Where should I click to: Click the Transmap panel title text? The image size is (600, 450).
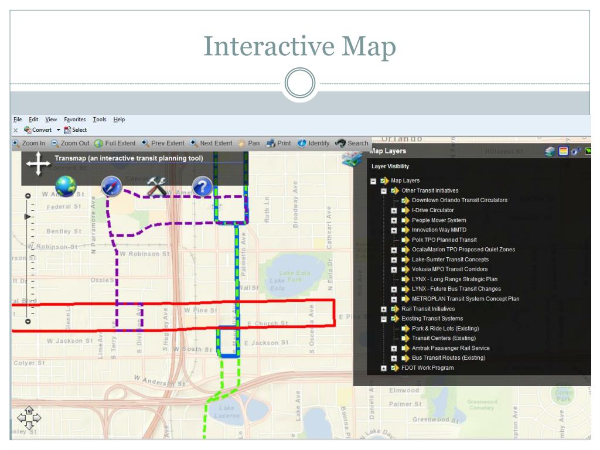point(128,158)
